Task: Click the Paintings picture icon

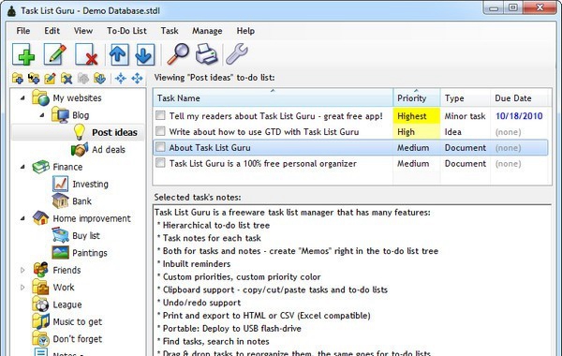Action: [60, 253]
